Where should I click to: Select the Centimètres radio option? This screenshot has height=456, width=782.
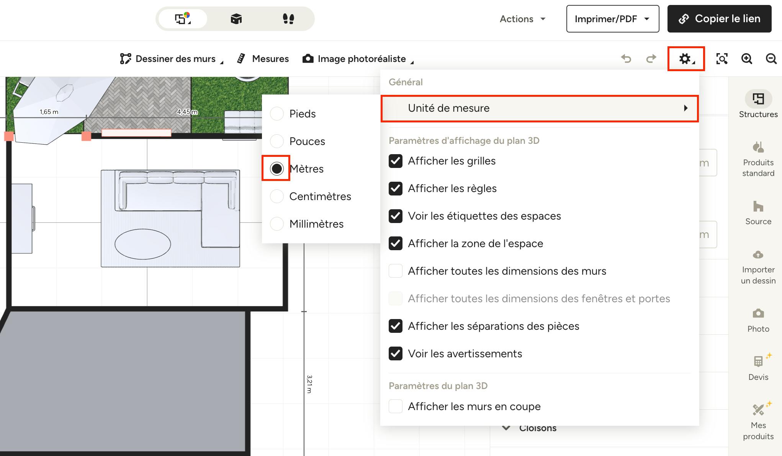pyautogui.click(x=277, y=196)
